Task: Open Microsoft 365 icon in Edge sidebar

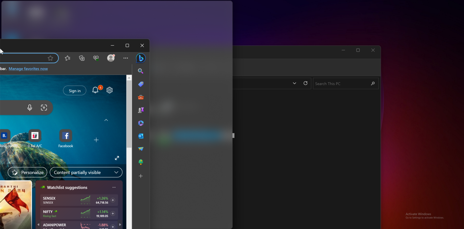Action: 141,123
